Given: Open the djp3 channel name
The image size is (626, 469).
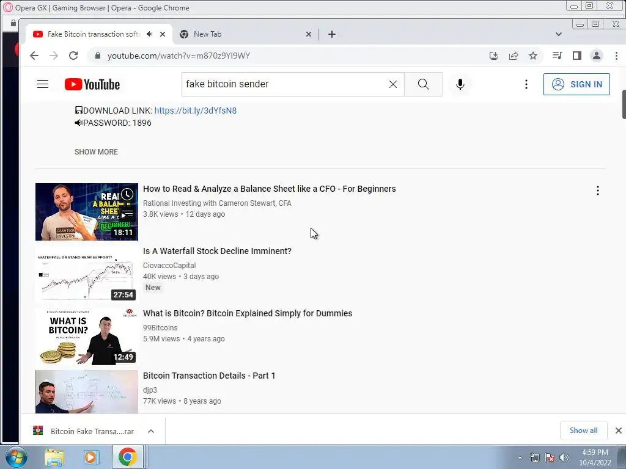Looking at the screenshot, I should click(150, 390).
